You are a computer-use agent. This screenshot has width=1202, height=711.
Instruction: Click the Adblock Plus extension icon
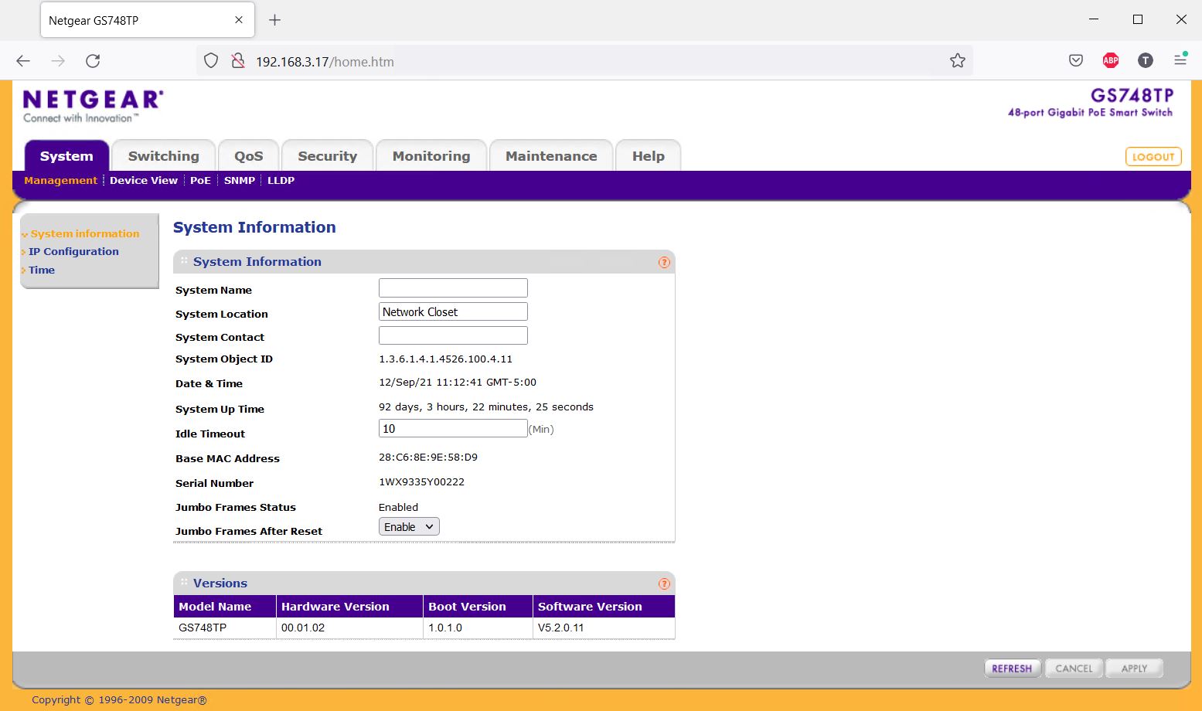coord(1111,60)
